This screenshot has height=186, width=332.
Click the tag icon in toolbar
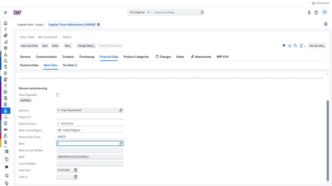[295, 46]
